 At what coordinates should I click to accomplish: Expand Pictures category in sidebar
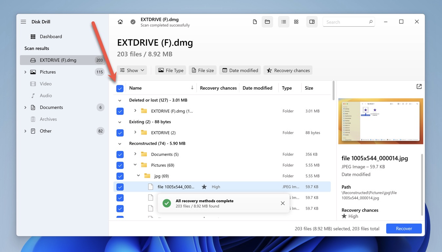[25, 72]
